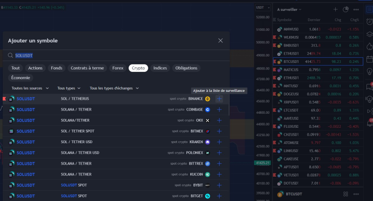Select MATICUS row in watchlist
Image resolution: width=373 pixels, height=201 pixels.
click(318, 69)
